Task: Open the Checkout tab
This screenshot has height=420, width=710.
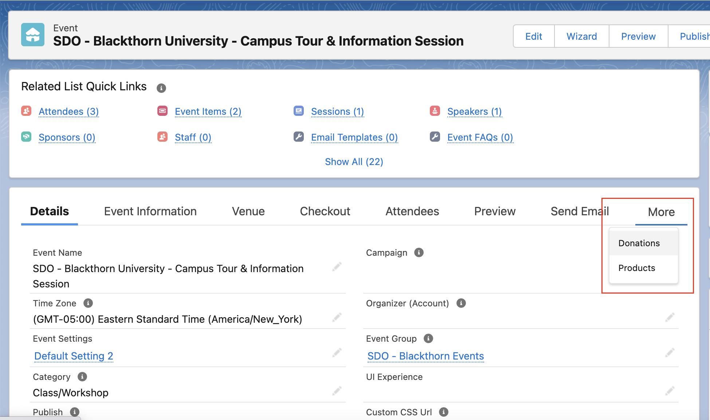Action: pos(325,211)
